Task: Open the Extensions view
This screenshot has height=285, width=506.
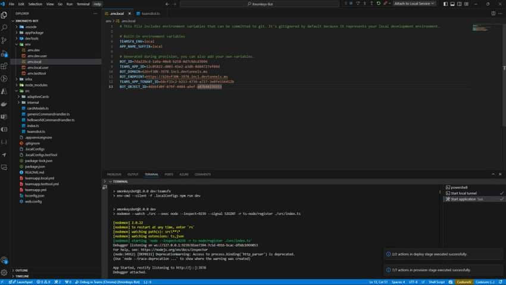Action: (x=4, y=66)
